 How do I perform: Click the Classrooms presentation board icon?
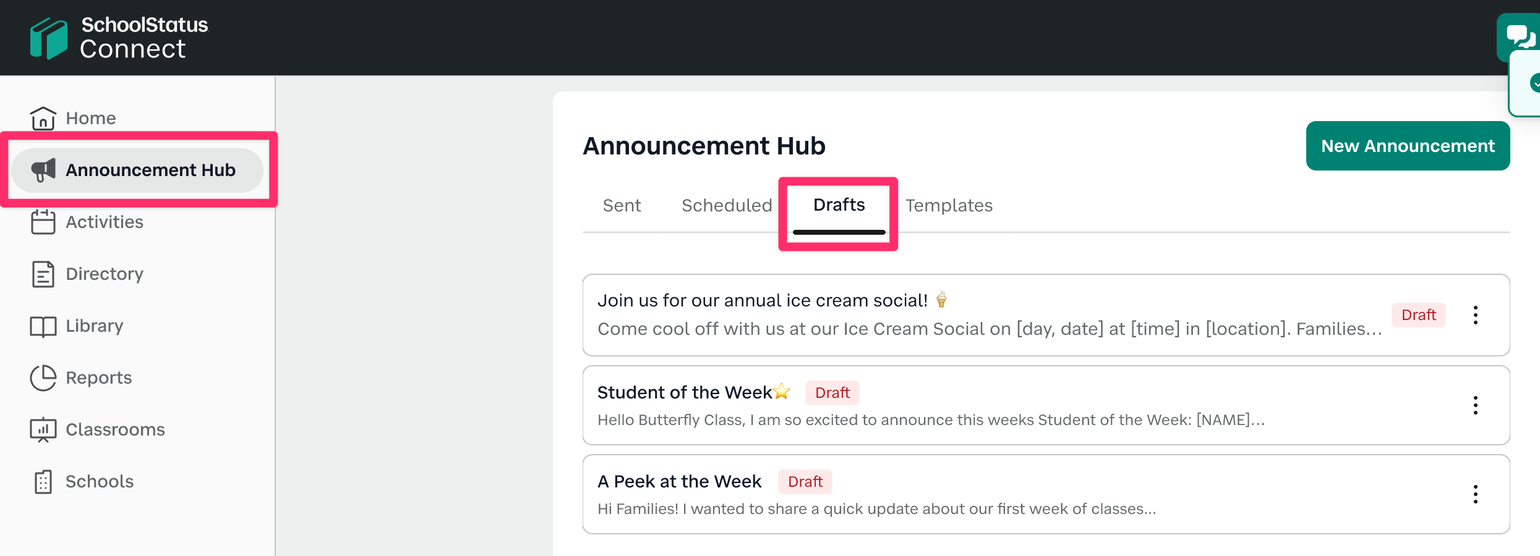pos(43,429)
